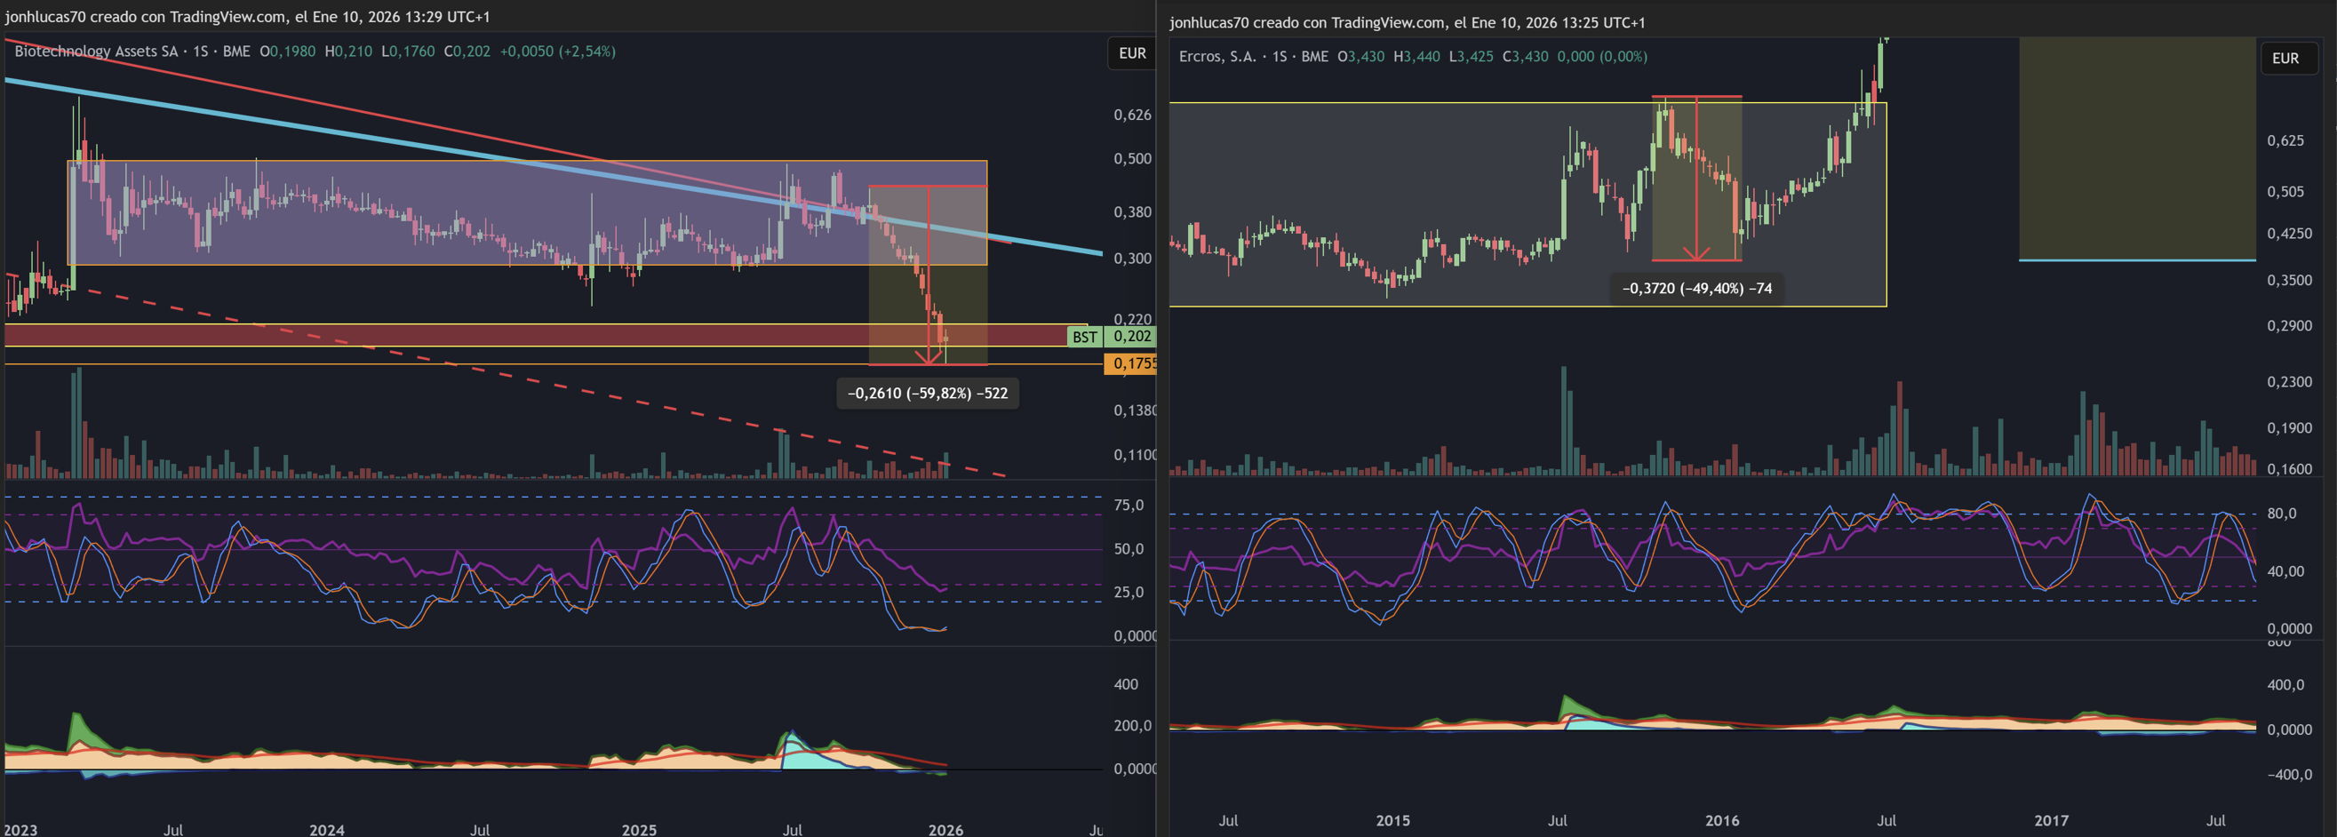Click the 2016 label on the time axis
This screenshot has width=2337, height=837.
click(1721, 820)
